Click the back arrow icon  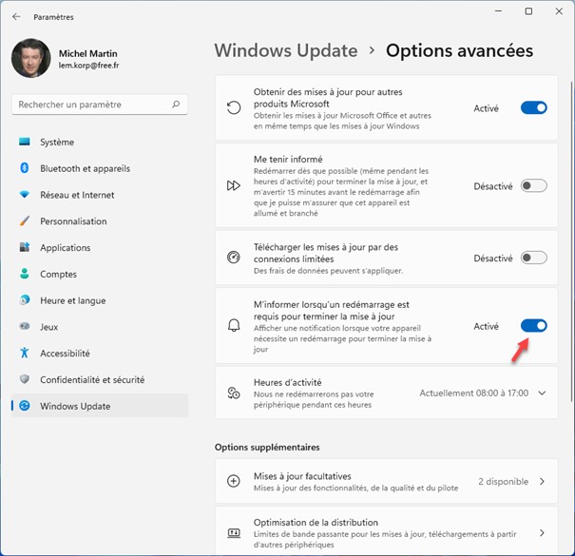16,16
